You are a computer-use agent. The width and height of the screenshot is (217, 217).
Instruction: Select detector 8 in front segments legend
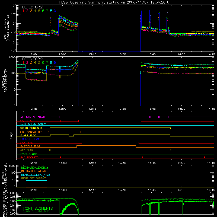point(51,11)
